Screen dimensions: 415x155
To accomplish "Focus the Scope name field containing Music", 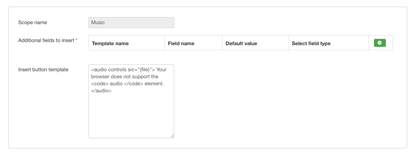I will [131, 23].
